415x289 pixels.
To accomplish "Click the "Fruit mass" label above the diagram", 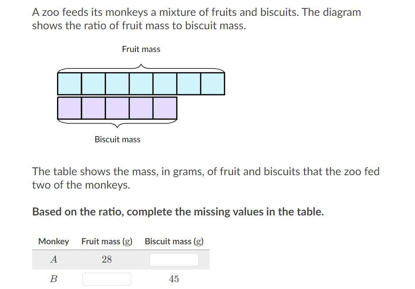I will [141, 49].
